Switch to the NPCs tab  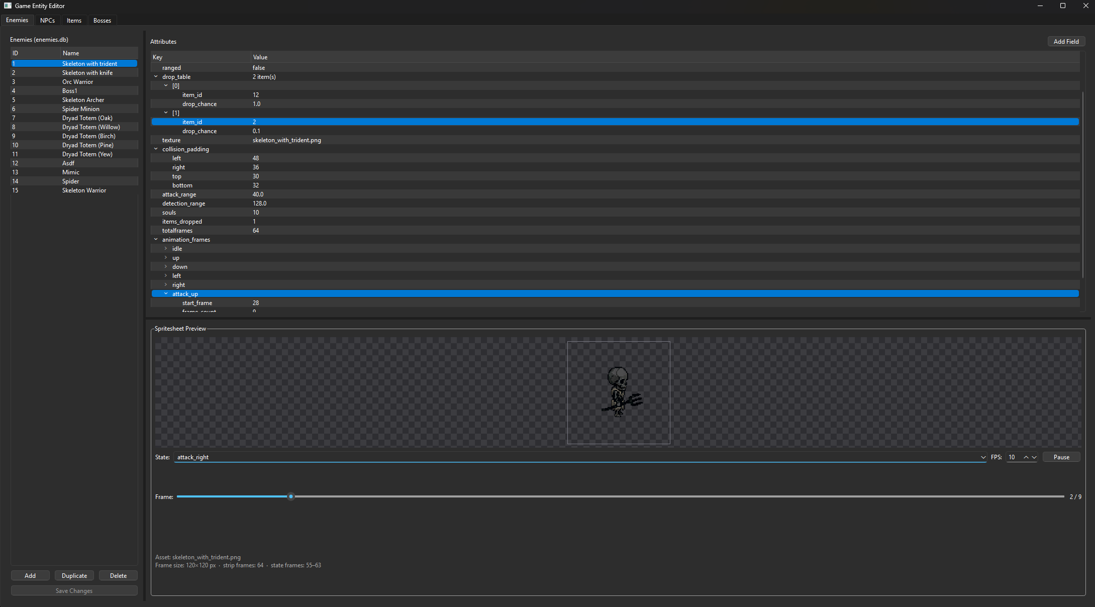click(x=47, y=20)
